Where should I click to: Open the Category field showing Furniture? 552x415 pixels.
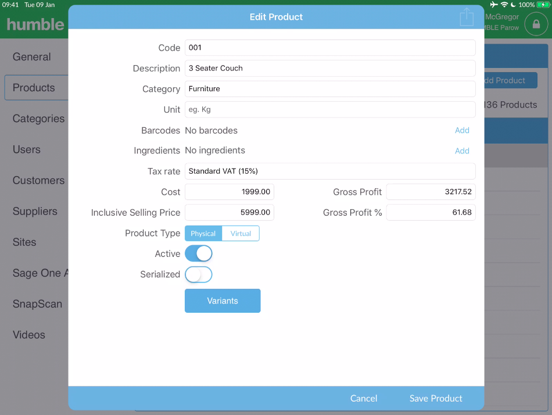(330, 89)
